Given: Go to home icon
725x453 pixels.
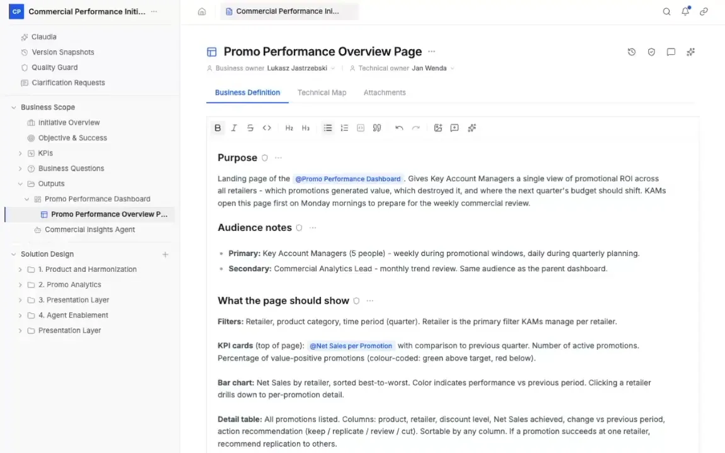Looking at the screenshot, I should pos(202,11).
